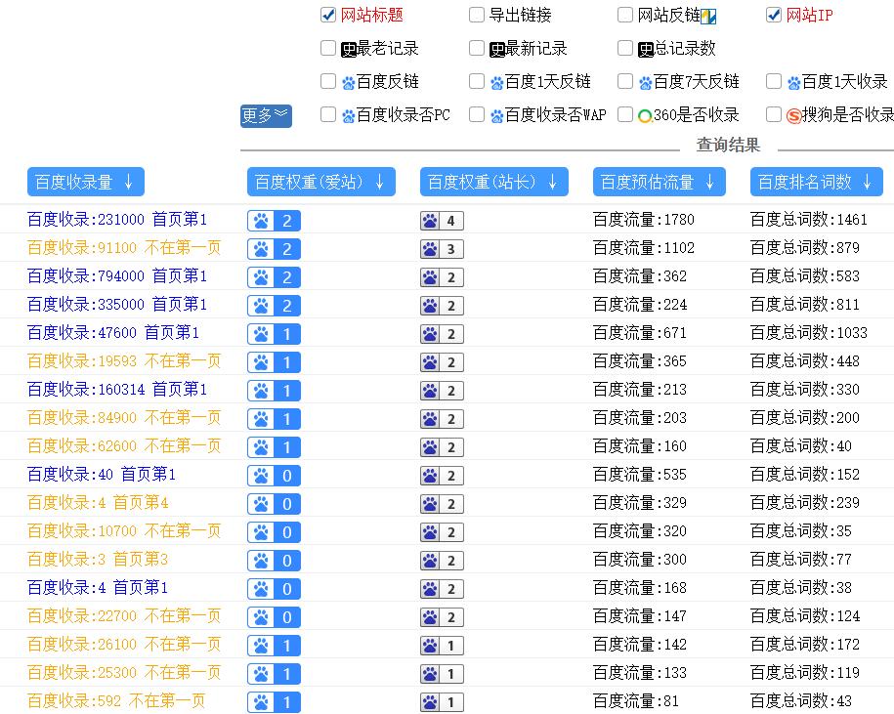Tick the 百度反链 checkbox
The image size is (894, 714).
(328, 81)
